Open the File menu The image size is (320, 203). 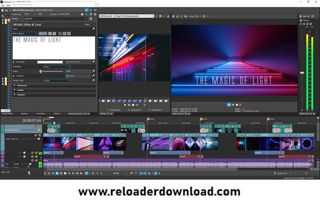[x=3, y=5]
